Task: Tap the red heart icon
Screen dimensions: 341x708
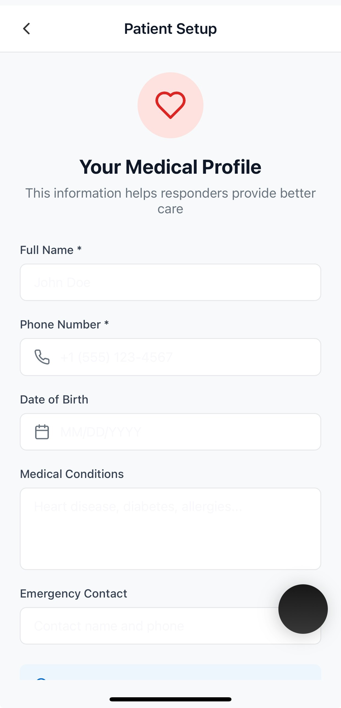Action: pyautogui.click(x=170, y=105)
